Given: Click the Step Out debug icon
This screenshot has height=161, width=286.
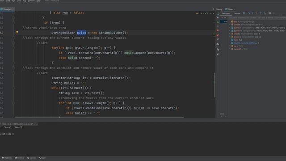Looking at the screenshot, I should pyautogui.click(x=261, y=13).
